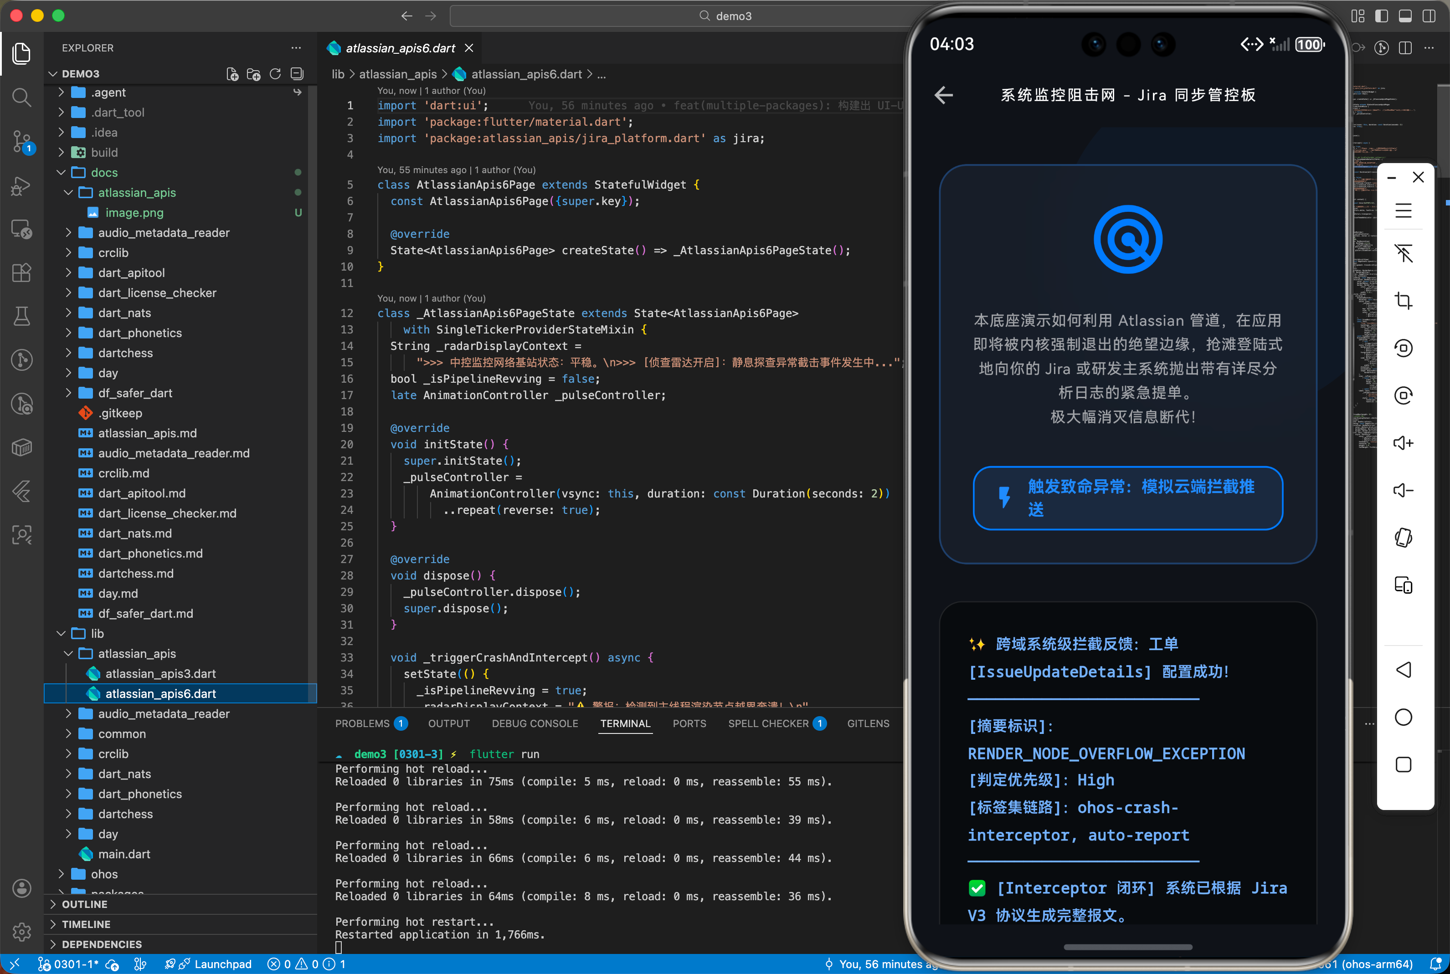Open the Extensions view
Image resolution: width=1450 pixels, height=974 pixels.
point(22,273)
